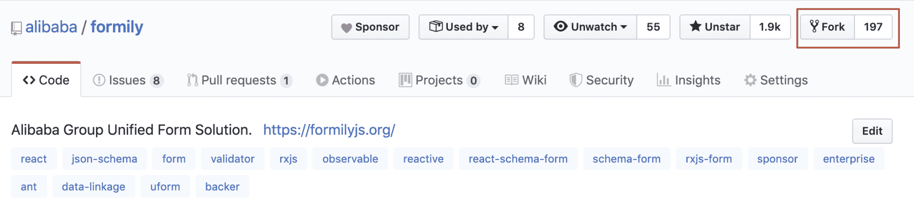Click the Edit description button

(872, 131)
